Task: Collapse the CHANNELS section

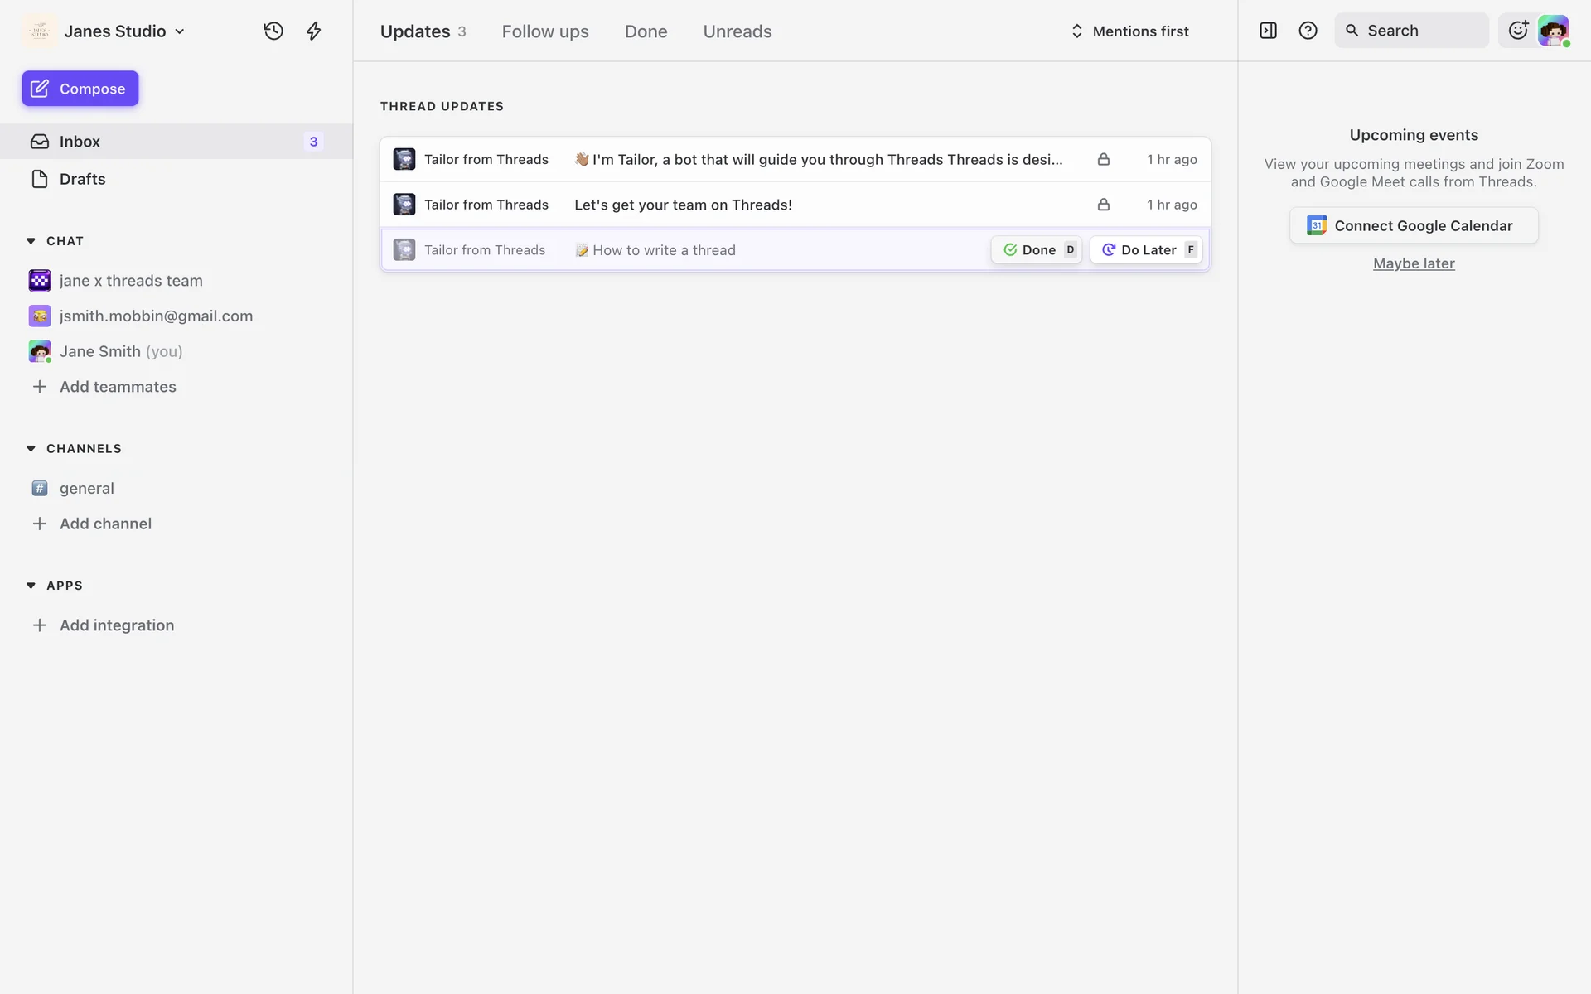Action: 31,448
